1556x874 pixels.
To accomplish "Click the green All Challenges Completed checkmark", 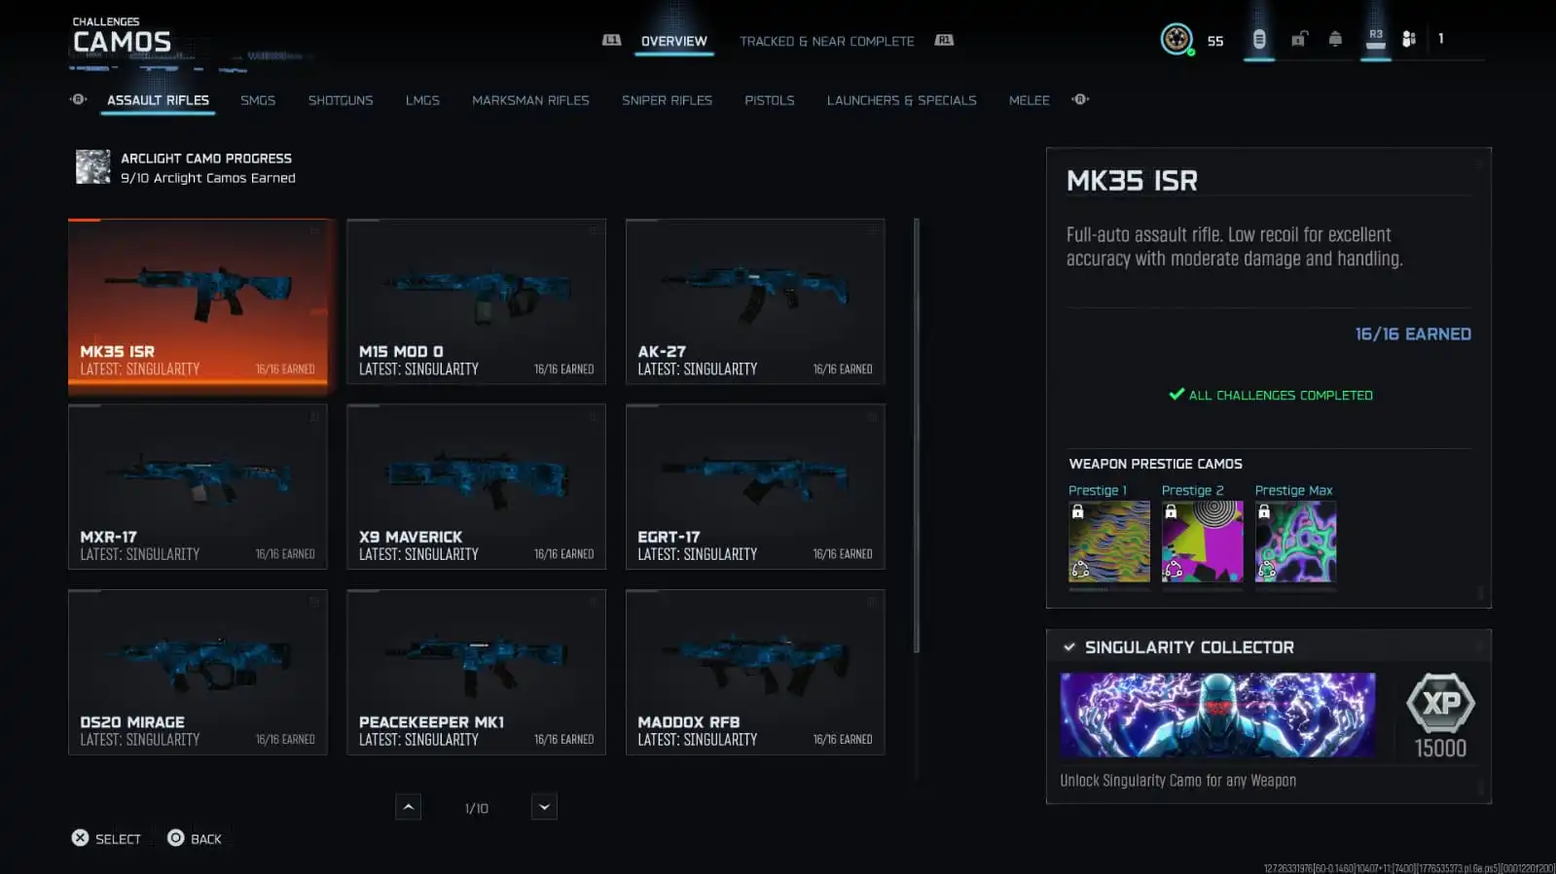I will coord(1176,395).
